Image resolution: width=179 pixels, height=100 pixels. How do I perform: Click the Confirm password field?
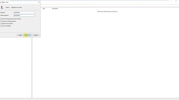24,15
